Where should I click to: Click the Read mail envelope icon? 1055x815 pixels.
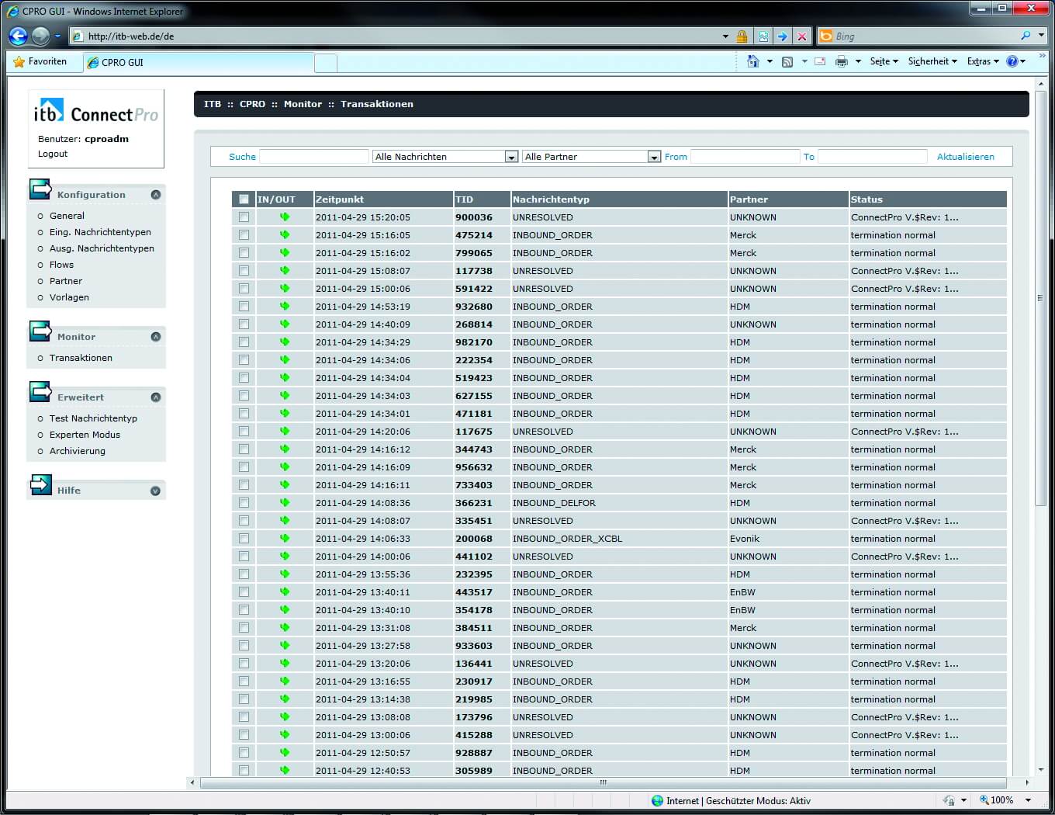click(x=820, y=61)
